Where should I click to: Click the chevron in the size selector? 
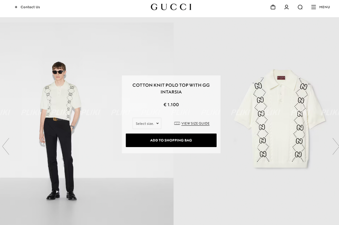click(158, 123)
